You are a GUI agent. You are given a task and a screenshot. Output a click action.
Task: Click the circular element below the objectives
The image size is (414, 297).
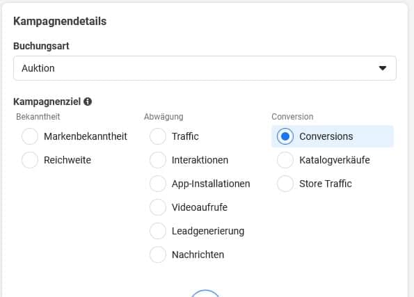205,294
